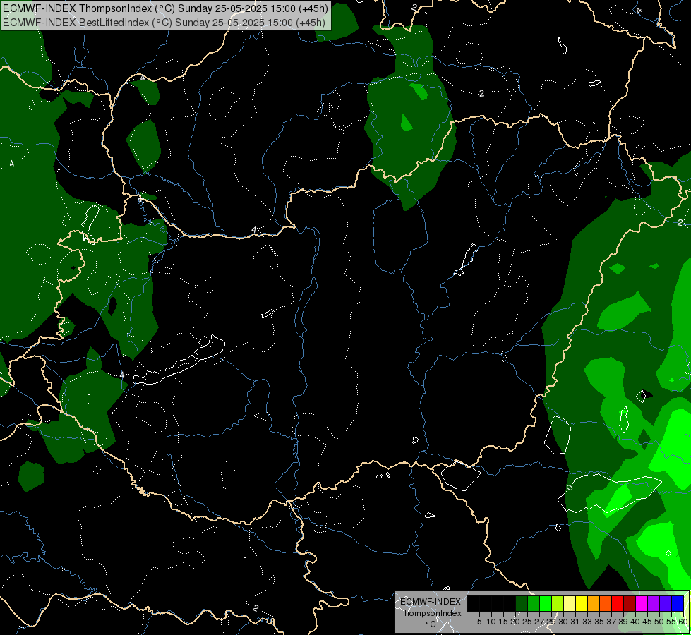This screenshot has width=691, height=635.
Task: Select the indigo 50–55 legend swatch
Action: 666,603
